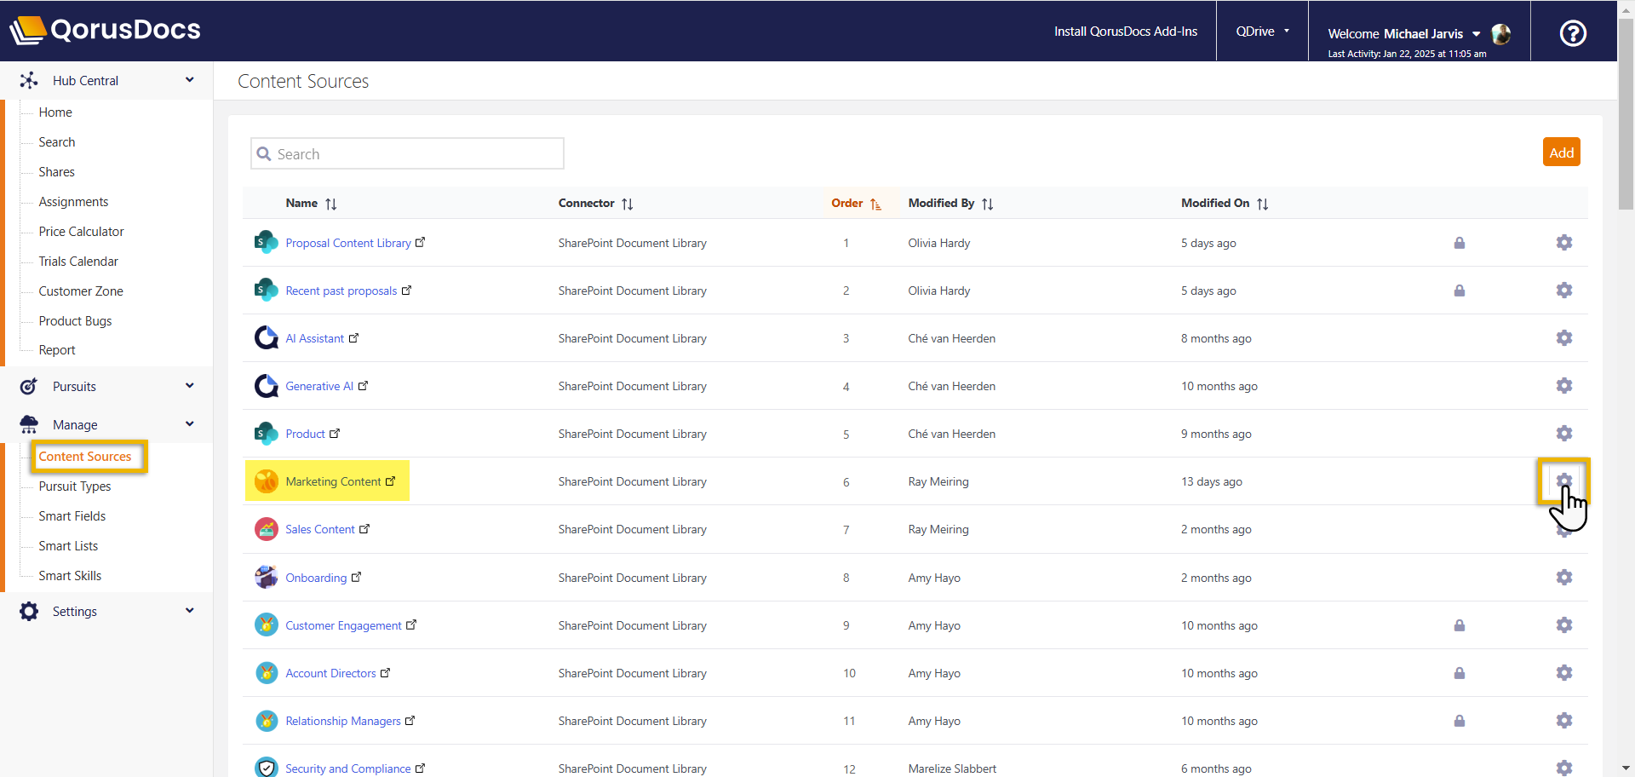Open Customer Zone in sidebar
This screenshot has width=1635, height=777.
pyautogui.click(x=81, y=291)
